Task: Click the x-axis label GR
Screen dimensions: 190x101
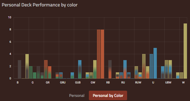Action: (47, 82)
